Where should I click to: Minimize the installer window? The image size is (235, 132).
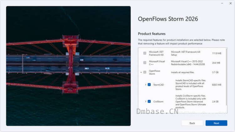tap(222, 3)
